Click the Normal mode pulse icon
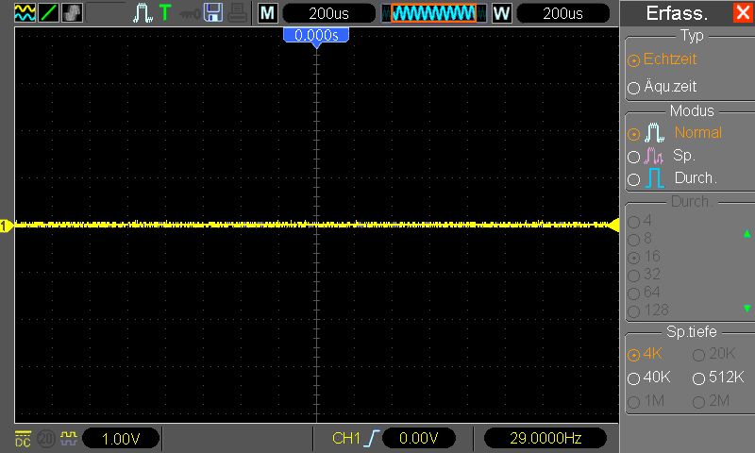The image size is (755, 453). point(654,132)
